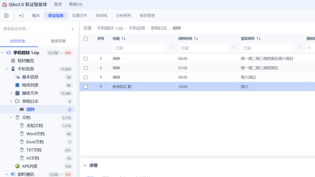Sort by 闹钟时间 column arrows
This screenshot has width=315, height=177.
pyautogui.click(x=196, y=38)
